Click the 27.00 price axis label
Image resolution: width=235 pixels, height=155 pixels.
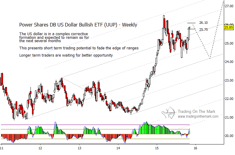point(229,6)
